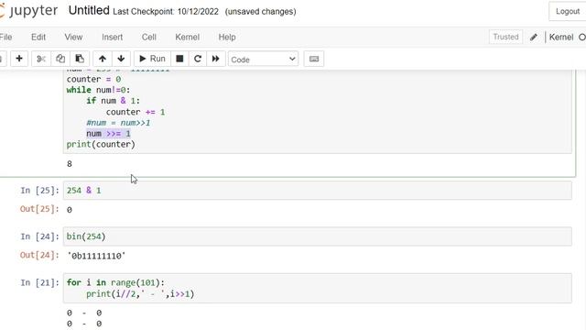Open the Edit menu
Screen dimensions: 586x330
pos(38,37)
